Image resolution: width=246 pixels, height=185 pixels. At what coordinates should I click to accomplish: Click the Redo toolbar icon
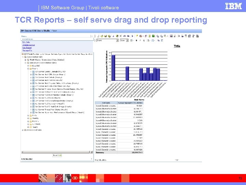pos(128,36)
